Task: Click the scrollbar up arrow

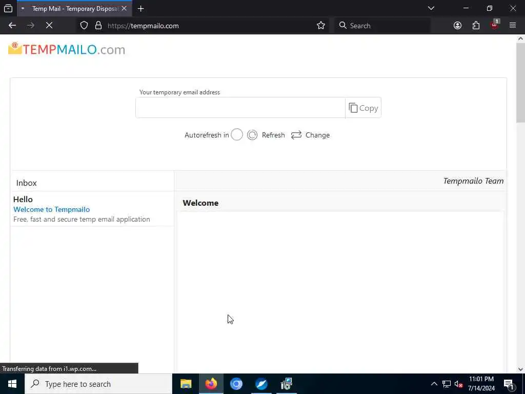Action: pyautogui.click(x=520, y=38)
